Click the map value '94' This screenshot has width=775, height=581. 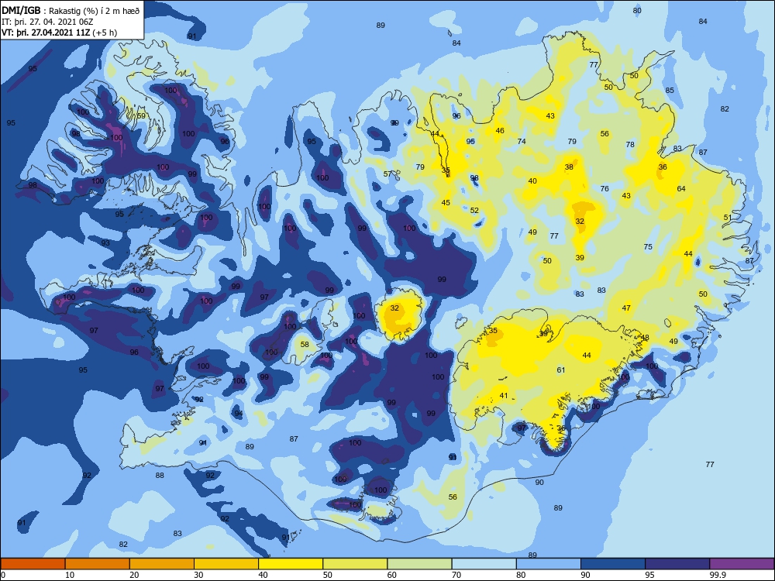(x=239, y=414)
